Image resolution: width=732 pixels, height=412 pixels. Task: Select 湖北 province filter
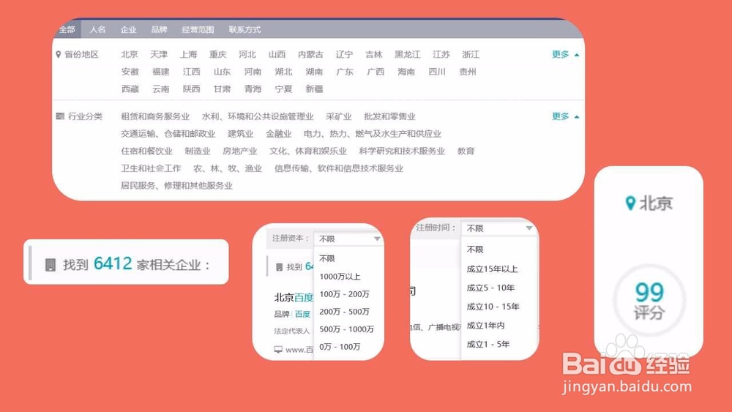click(283, 72)
